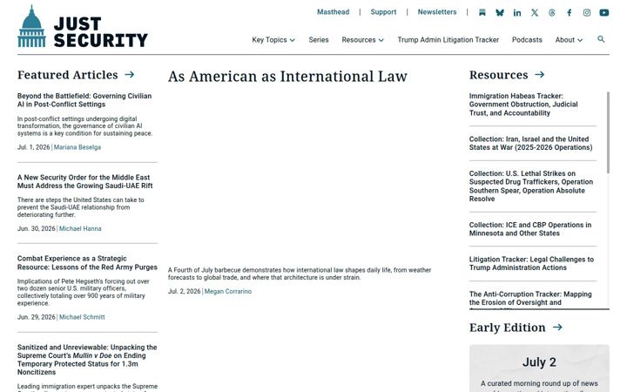Image resolution: width=627 pixels, height=392 pixels.
Task: Open author Megan Corrarino's page
Action: click(228, 291)
